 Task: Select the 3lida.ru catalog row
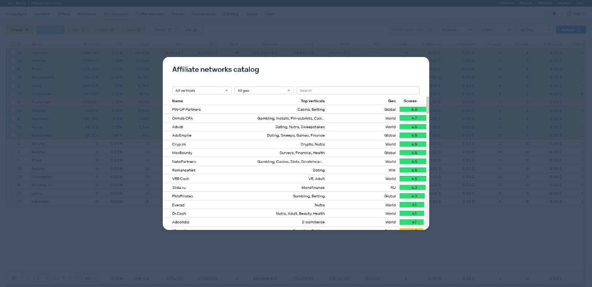[295, 187]
